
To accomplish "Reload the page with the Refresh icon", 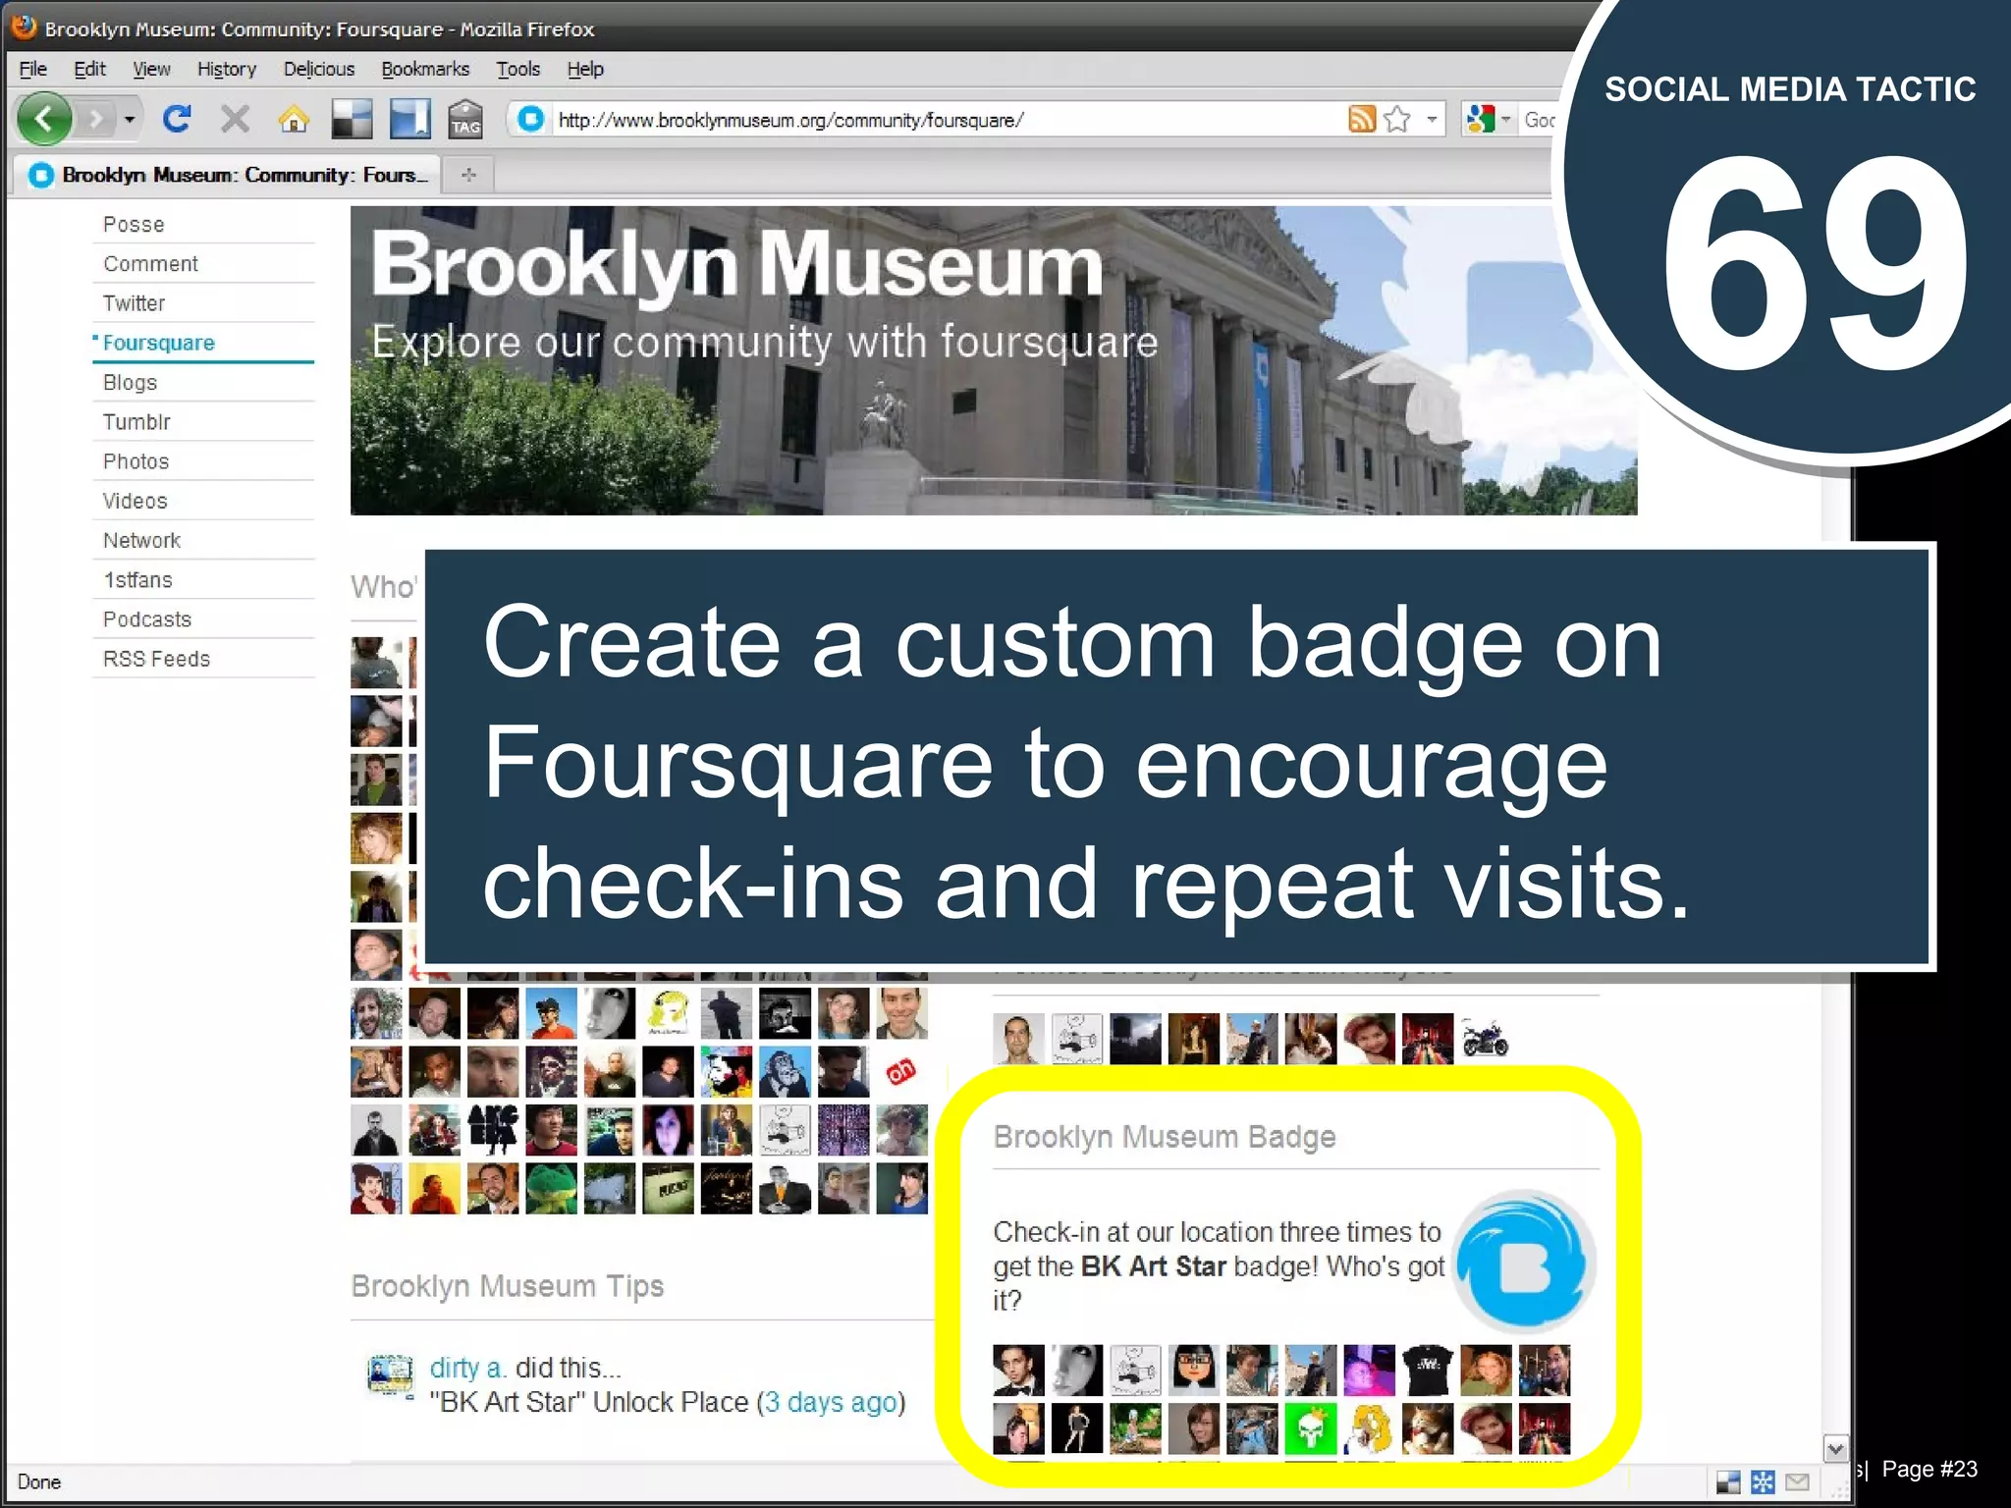I will coord(177,119).
